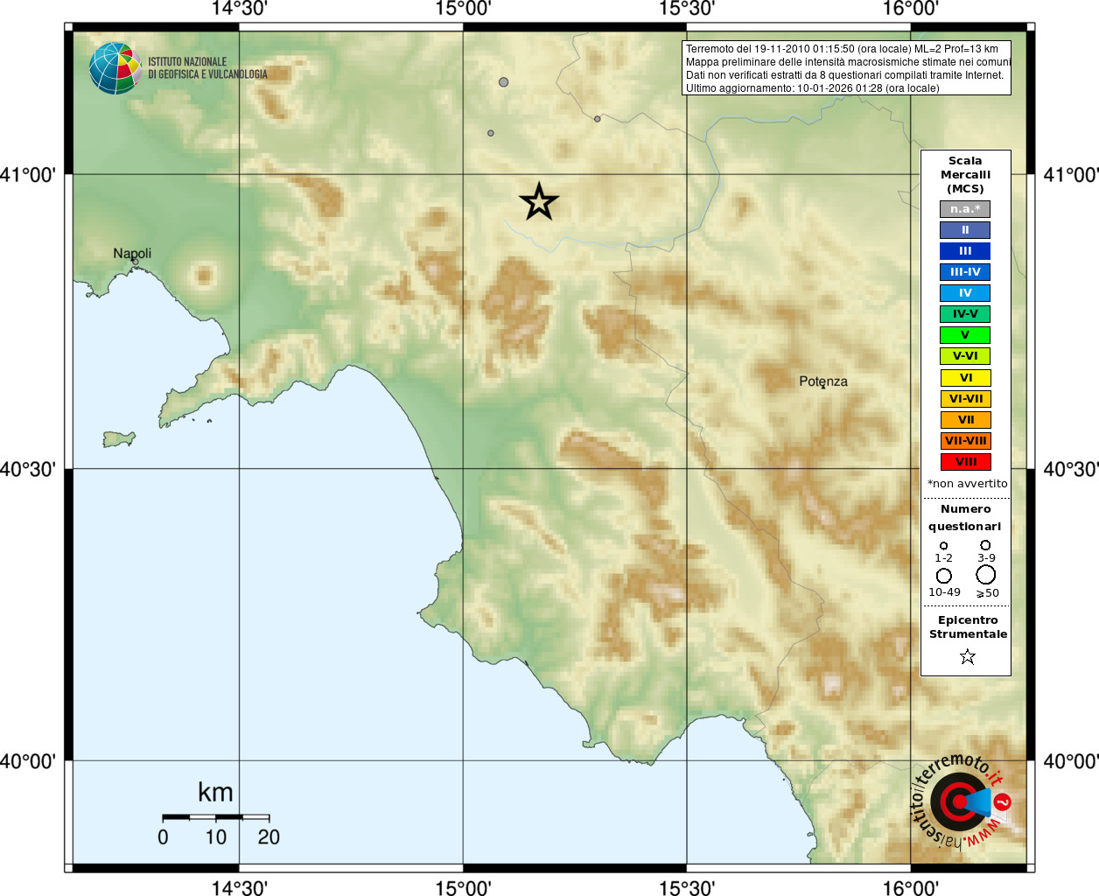Select the intensity V green swatch
Screen dimensions: 1099x896
pyautogui.click(x=965, y=335)
